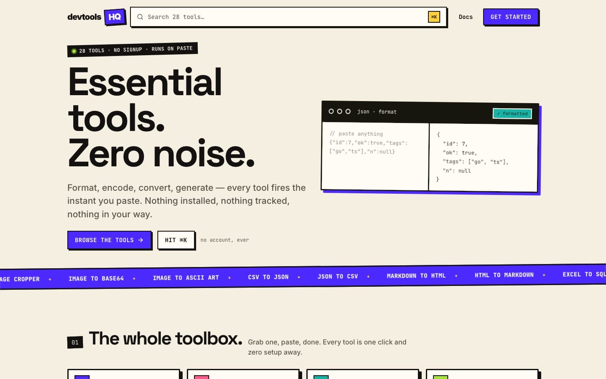Select CSV TO JSON in the ticker
The image size is (606, 379).
coord(268,277)
